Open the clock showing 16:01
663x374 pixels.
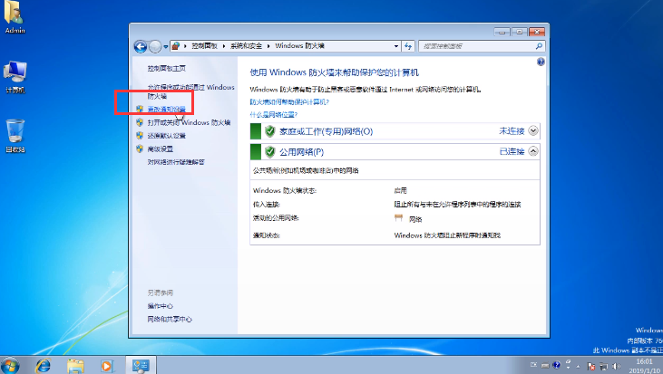tap(644, 366)
